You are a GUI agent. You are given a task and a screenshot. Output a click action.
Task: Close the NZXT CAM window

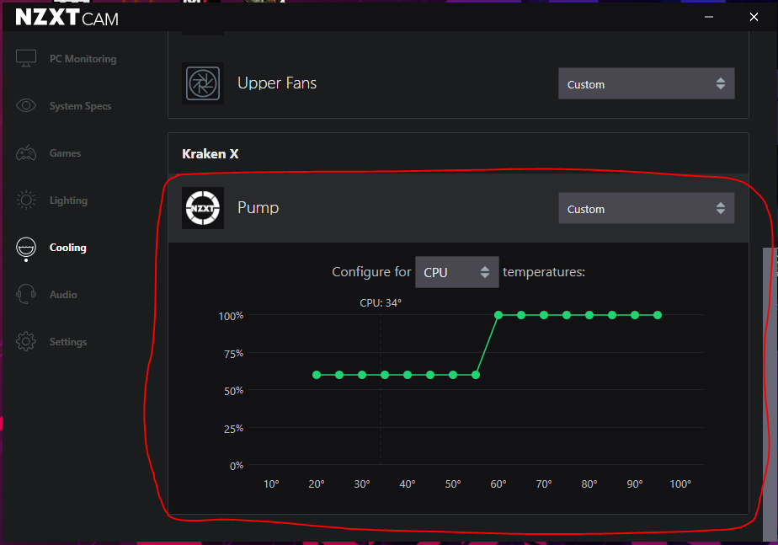coord(754,17)
